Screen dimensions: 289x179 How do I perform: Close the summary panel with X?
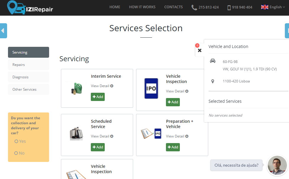[x=200, y=50]
